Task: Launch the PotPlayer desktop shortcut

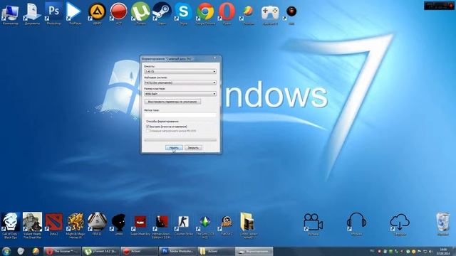Action: 75,14
